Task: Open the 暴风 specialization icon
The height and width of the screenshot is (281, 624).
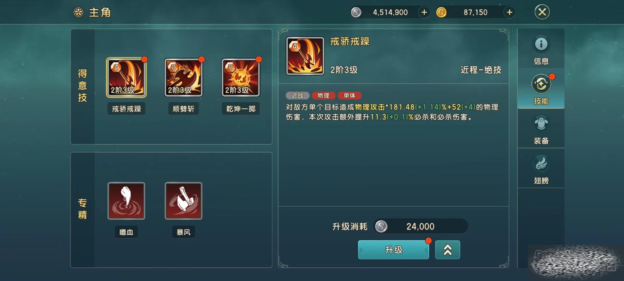Action: pos(184,201)
